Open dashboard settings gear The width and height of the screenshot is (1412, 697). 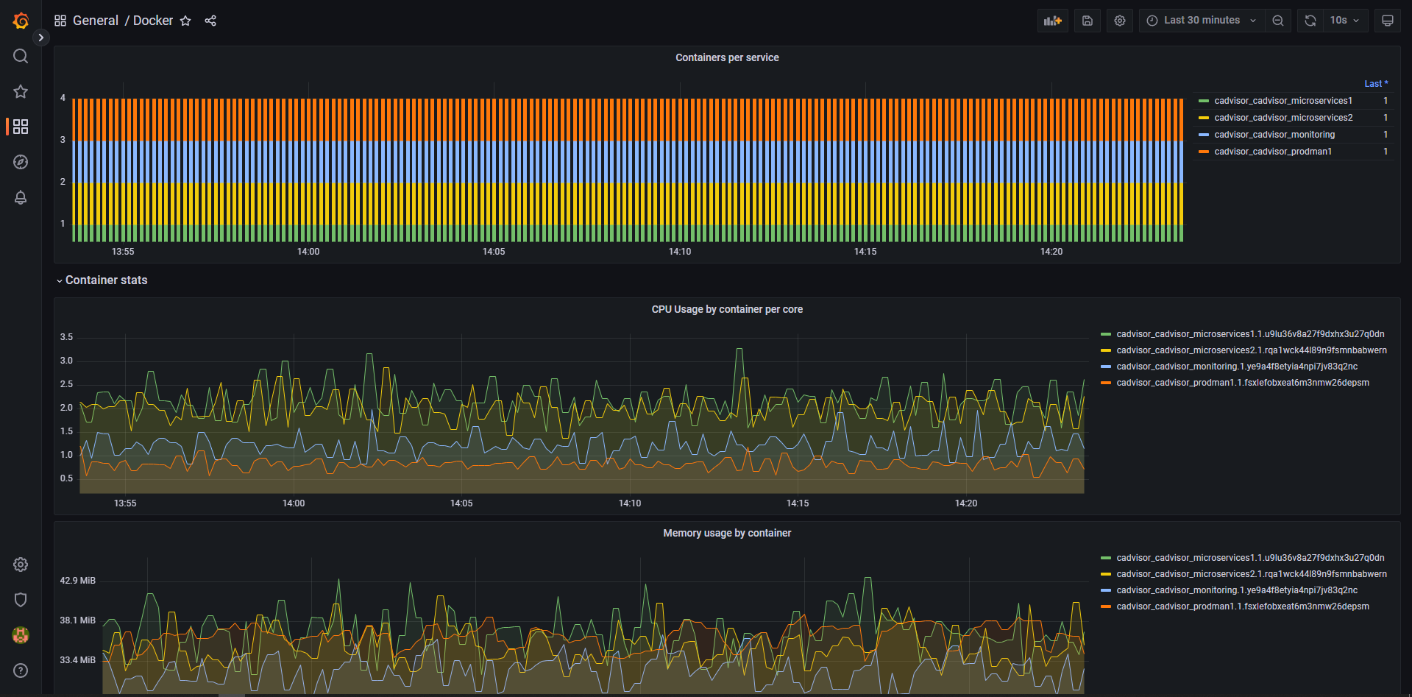[x=1119, y=21]
